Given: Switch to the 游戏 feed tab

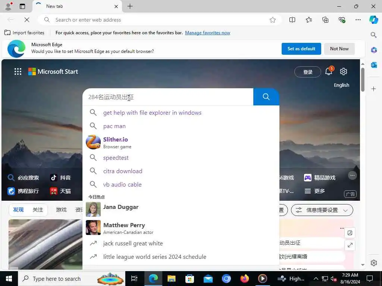Looking at the screenshot, I should 61,210.
